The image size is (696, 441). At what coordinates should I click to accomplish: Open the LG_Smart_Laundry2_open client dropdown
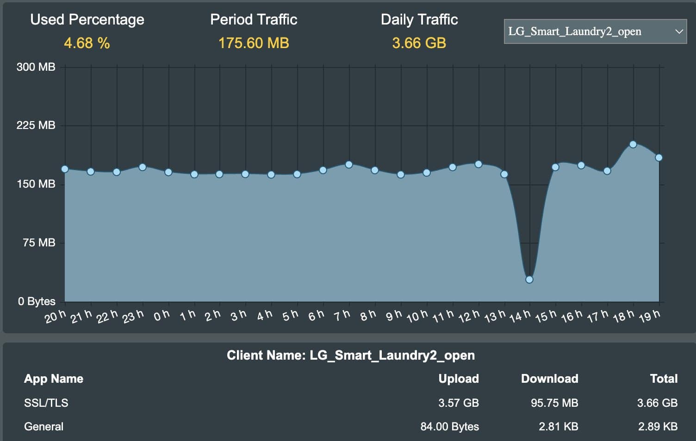(x=595, y=31)
